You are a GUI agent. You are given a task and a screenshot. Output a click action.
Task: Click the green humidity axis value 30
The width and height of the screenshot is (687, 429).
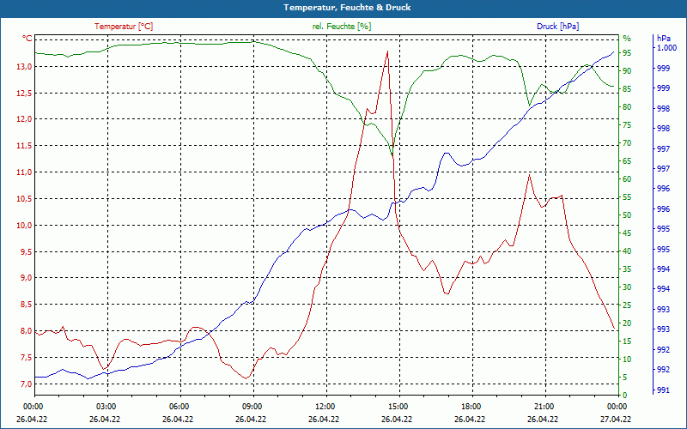click(x=627, y=287)
